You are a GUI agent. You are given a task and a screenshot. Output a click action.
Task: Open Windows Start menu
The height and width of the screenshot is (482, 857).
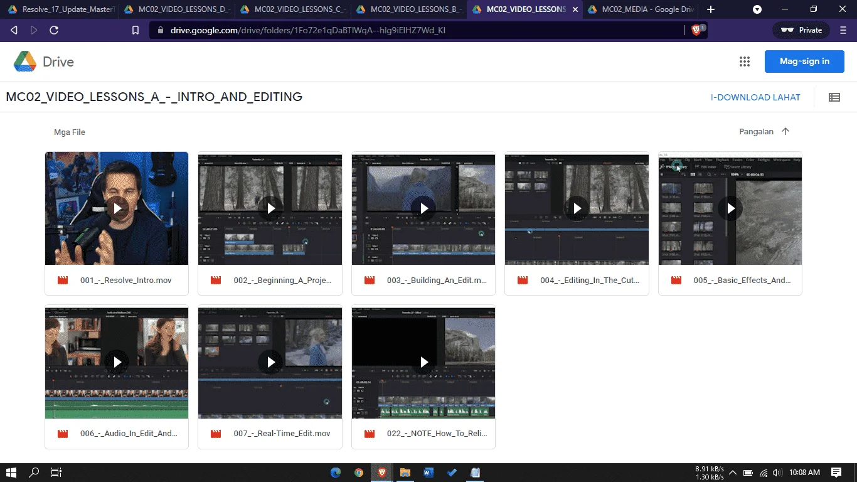(x=11, y=473)
